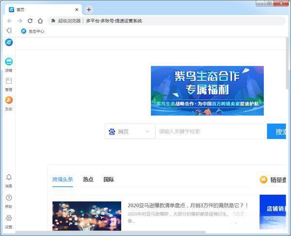
Task: Click the extension puzzle icon in address bar
Action: tap(53, 20)
